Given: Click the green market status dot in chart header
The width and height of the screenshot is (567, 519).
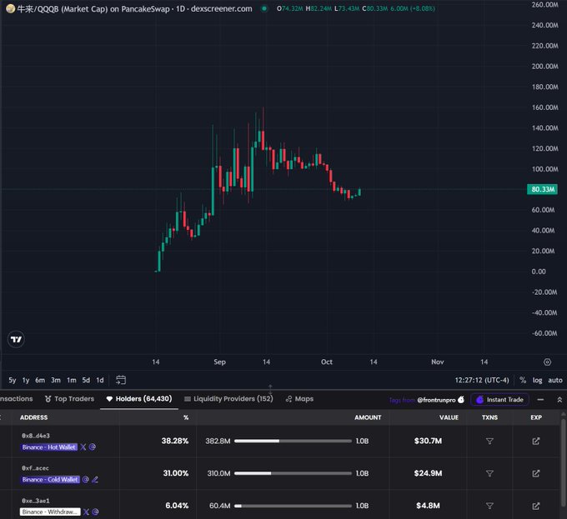Looking at the screenshot, I should click(264, 8).
